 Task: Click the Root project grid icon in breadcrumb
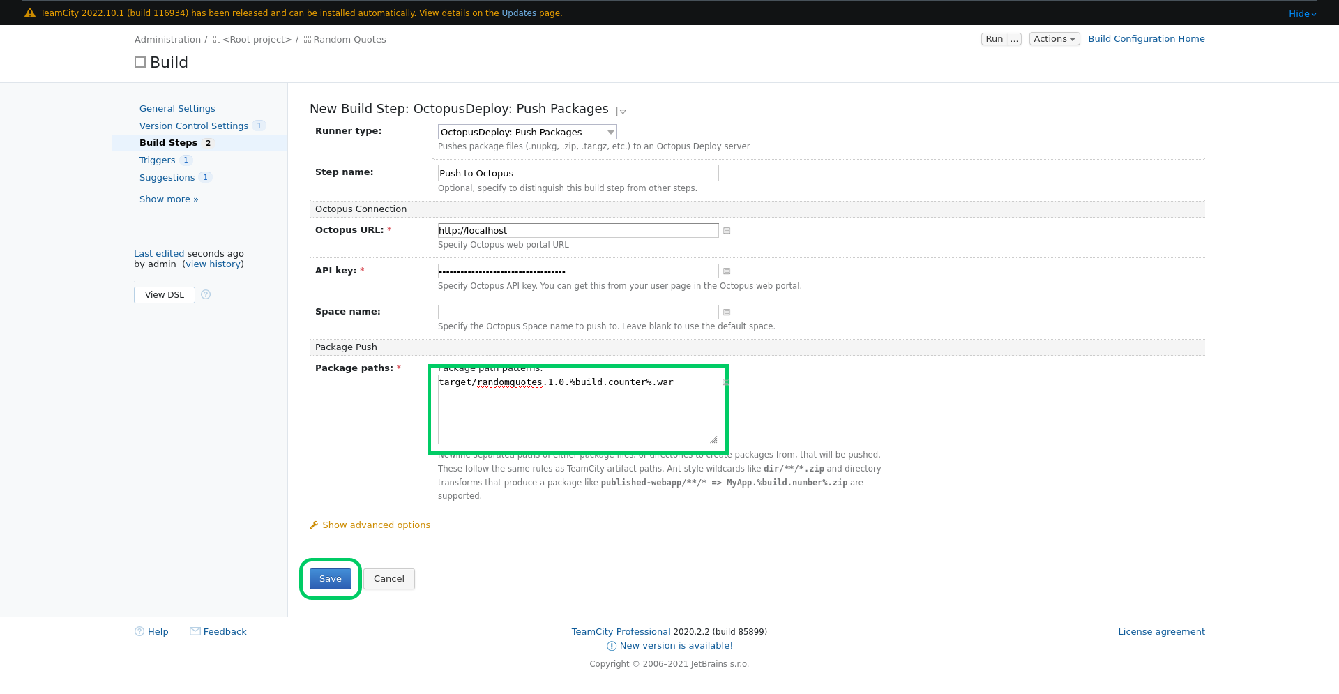[217, 39]
